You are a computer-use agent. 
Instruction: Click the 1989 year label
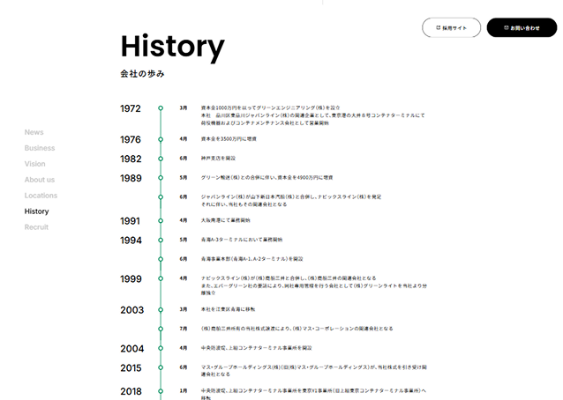coord(131,178)
